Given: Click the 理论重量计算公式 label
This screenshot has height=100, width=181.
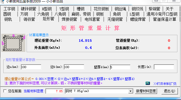Looking at the screenshot, I should (19, 79).
